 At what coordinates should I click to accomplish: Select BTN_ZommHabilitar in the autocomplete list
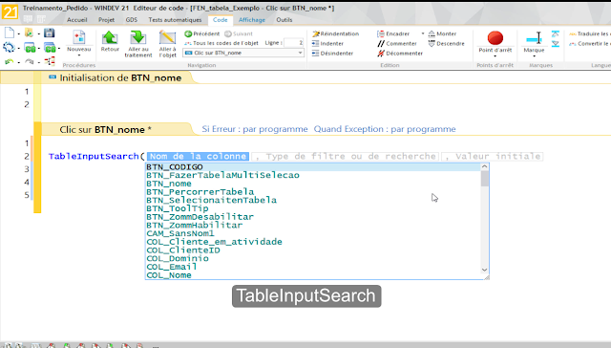click(x=314, y=225)
